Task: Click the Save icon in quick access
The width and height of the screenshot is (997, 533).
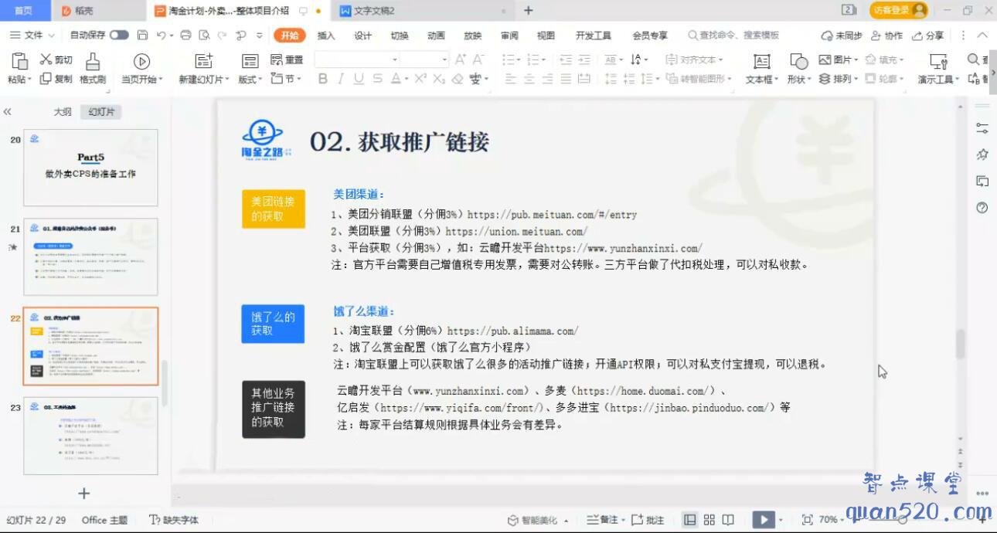Action: point(142,36)
